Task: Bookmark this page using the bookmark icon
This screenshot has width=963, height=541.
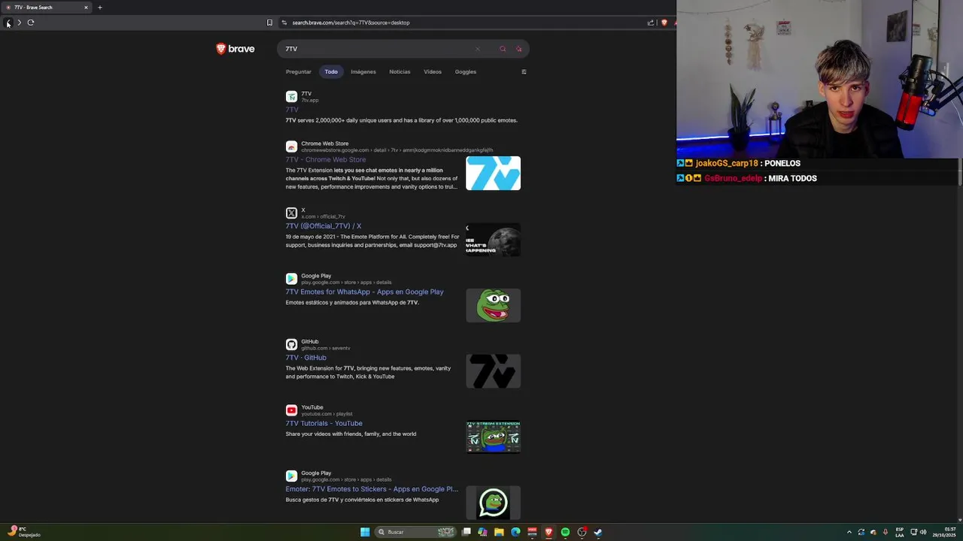Action: coord(269,23)
